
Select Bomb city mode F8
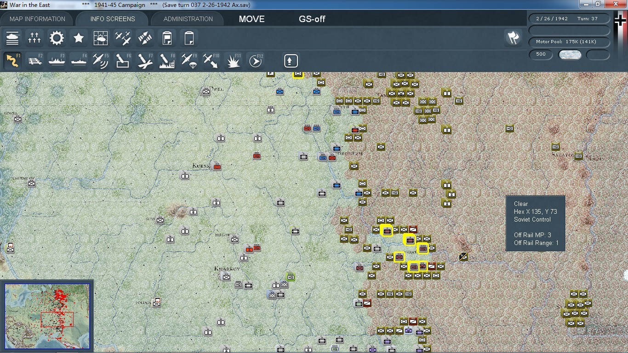[167, 61]
